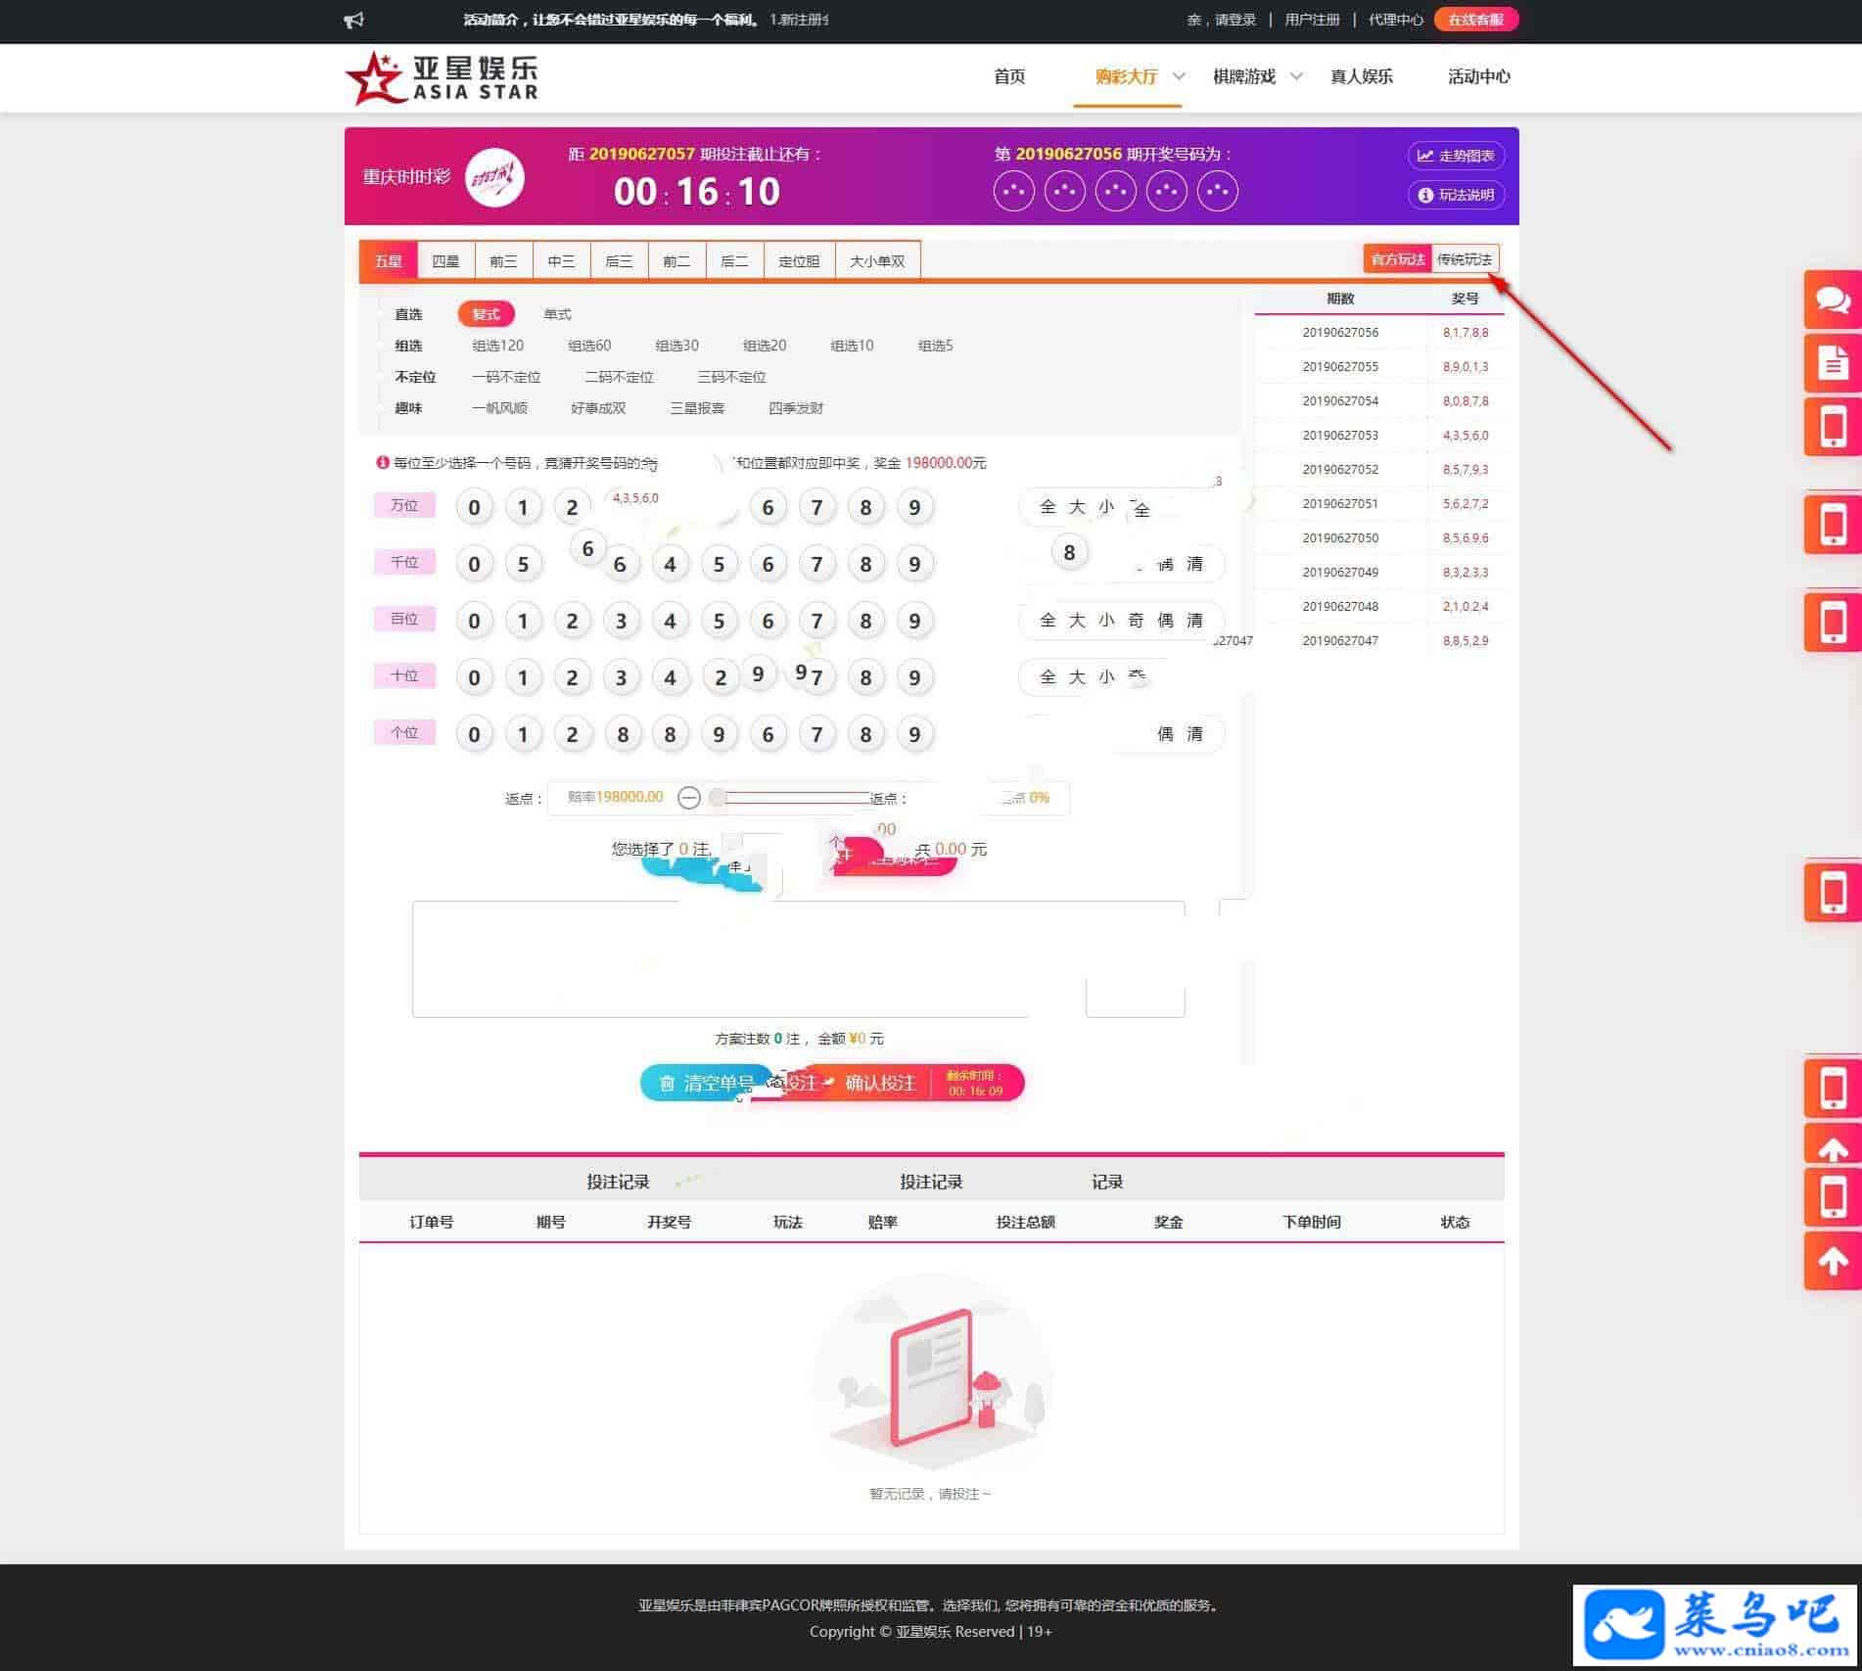Expand the 棋牌游戏 dropdown arrow
This screenshot has width=1862, height=1671.
click(1296, 76)
